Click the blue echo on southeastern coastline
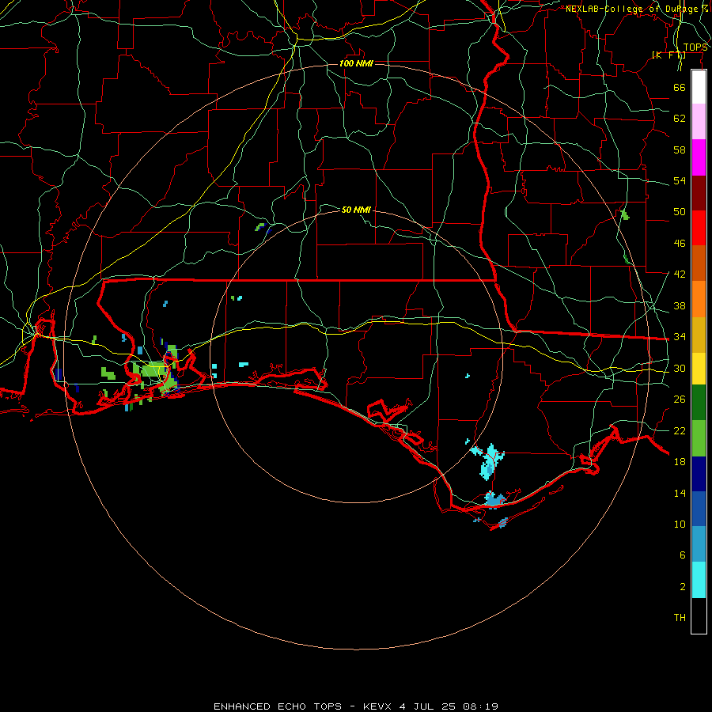Viewport: 712px width, 712px height. [494, 499]
